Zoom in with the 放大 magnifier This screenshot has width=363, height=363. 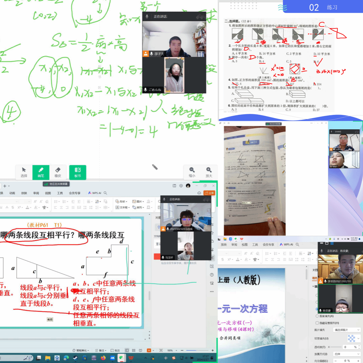tap(209, 172)
